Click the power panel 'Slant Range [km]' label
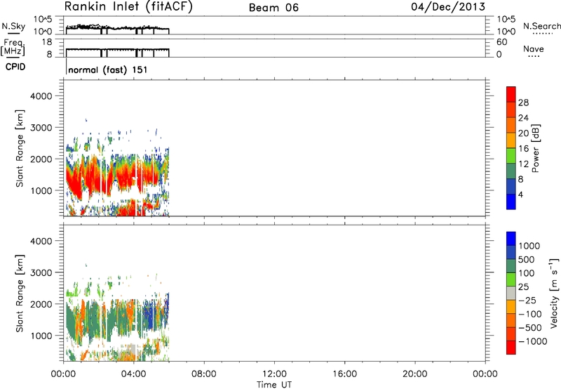 [20, 148]
